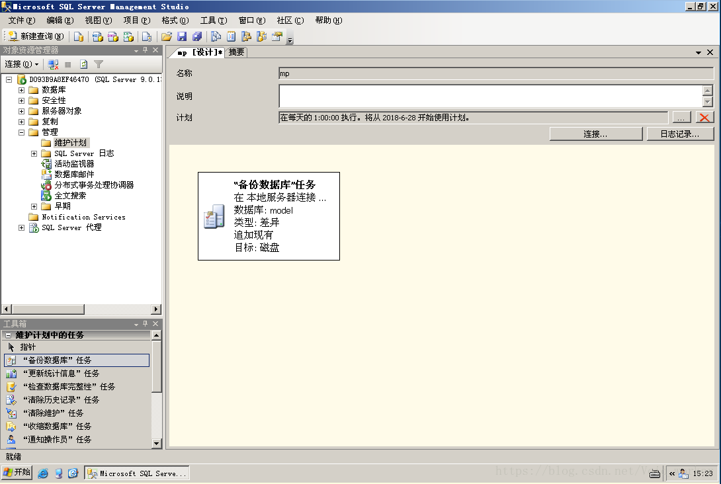Click the Database Engine Query icon
Screen dimensions: 721x484
(x=79, y=37)
